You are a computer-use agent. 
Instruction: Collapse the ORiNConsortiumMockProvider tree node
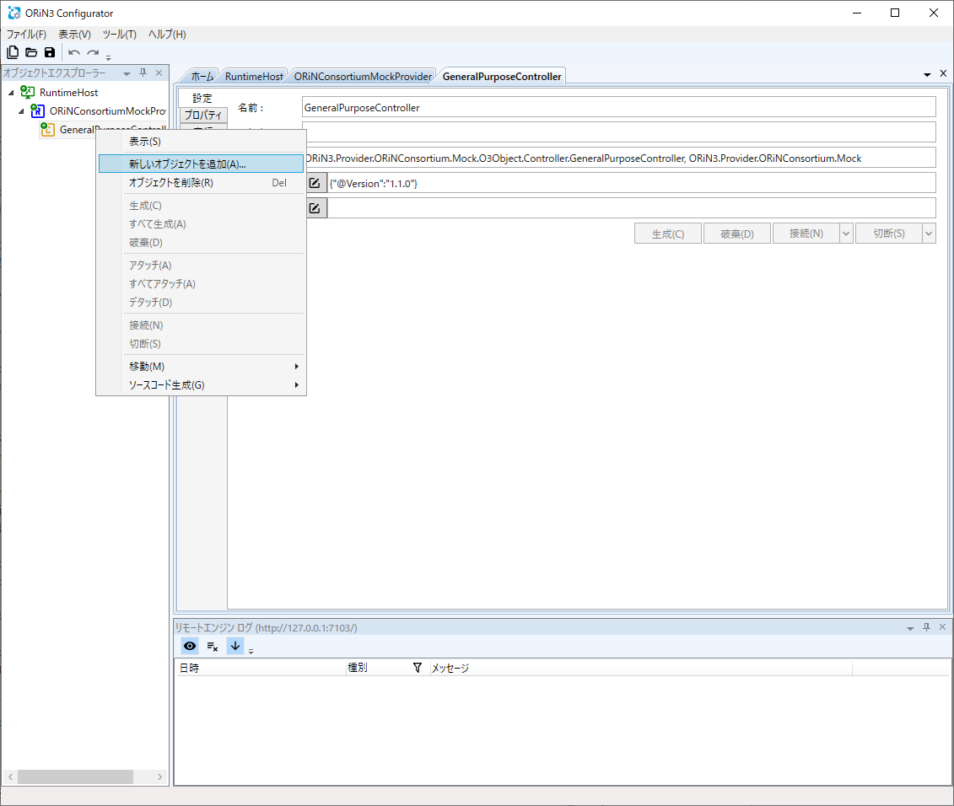coord(21,111)
